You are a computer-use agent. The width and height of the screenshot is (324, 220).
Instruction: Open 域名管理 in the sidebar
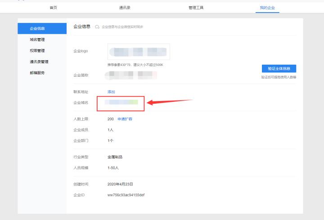tap(37, 40)
